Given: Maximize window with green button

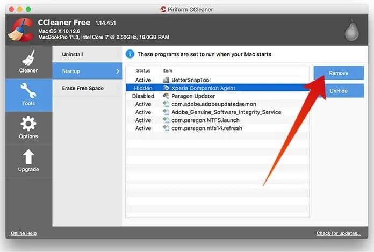Looking at the screenshot, I should click(28, 9).
